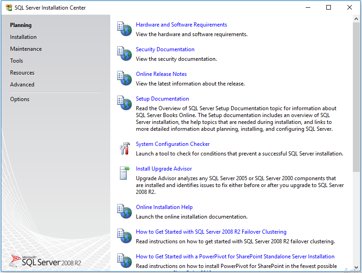Launch the System Configuration Checker

[x=173, y=144]
